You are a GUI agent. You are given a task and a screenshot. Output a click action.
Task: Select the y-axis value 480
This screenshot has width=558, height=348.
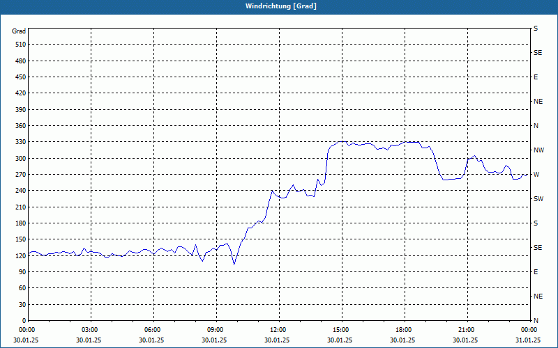tap(21, 61)
